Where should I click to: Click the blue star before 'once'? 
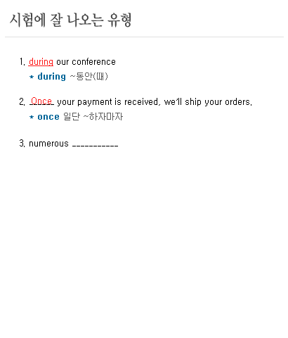coord(32,117)
